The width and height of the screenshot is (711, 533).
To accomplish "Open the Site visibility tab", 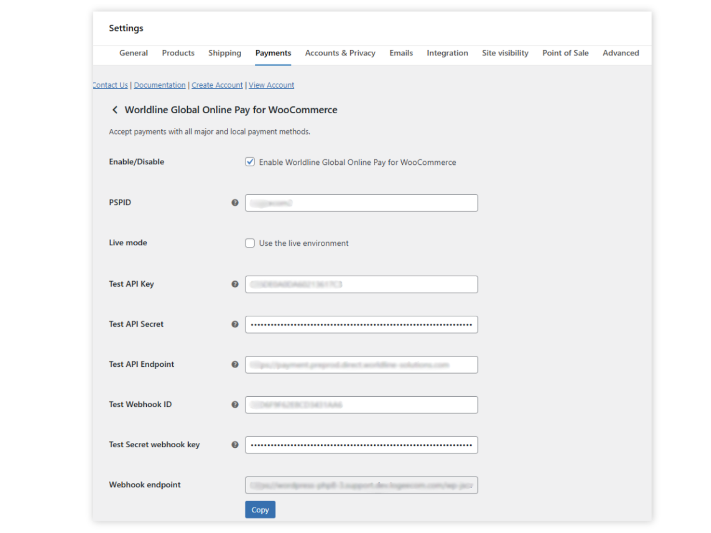I will [505, 53].
